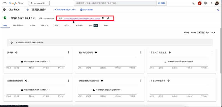Click help icon beside 計費容器執行個體時間

[x=102, y=81]
